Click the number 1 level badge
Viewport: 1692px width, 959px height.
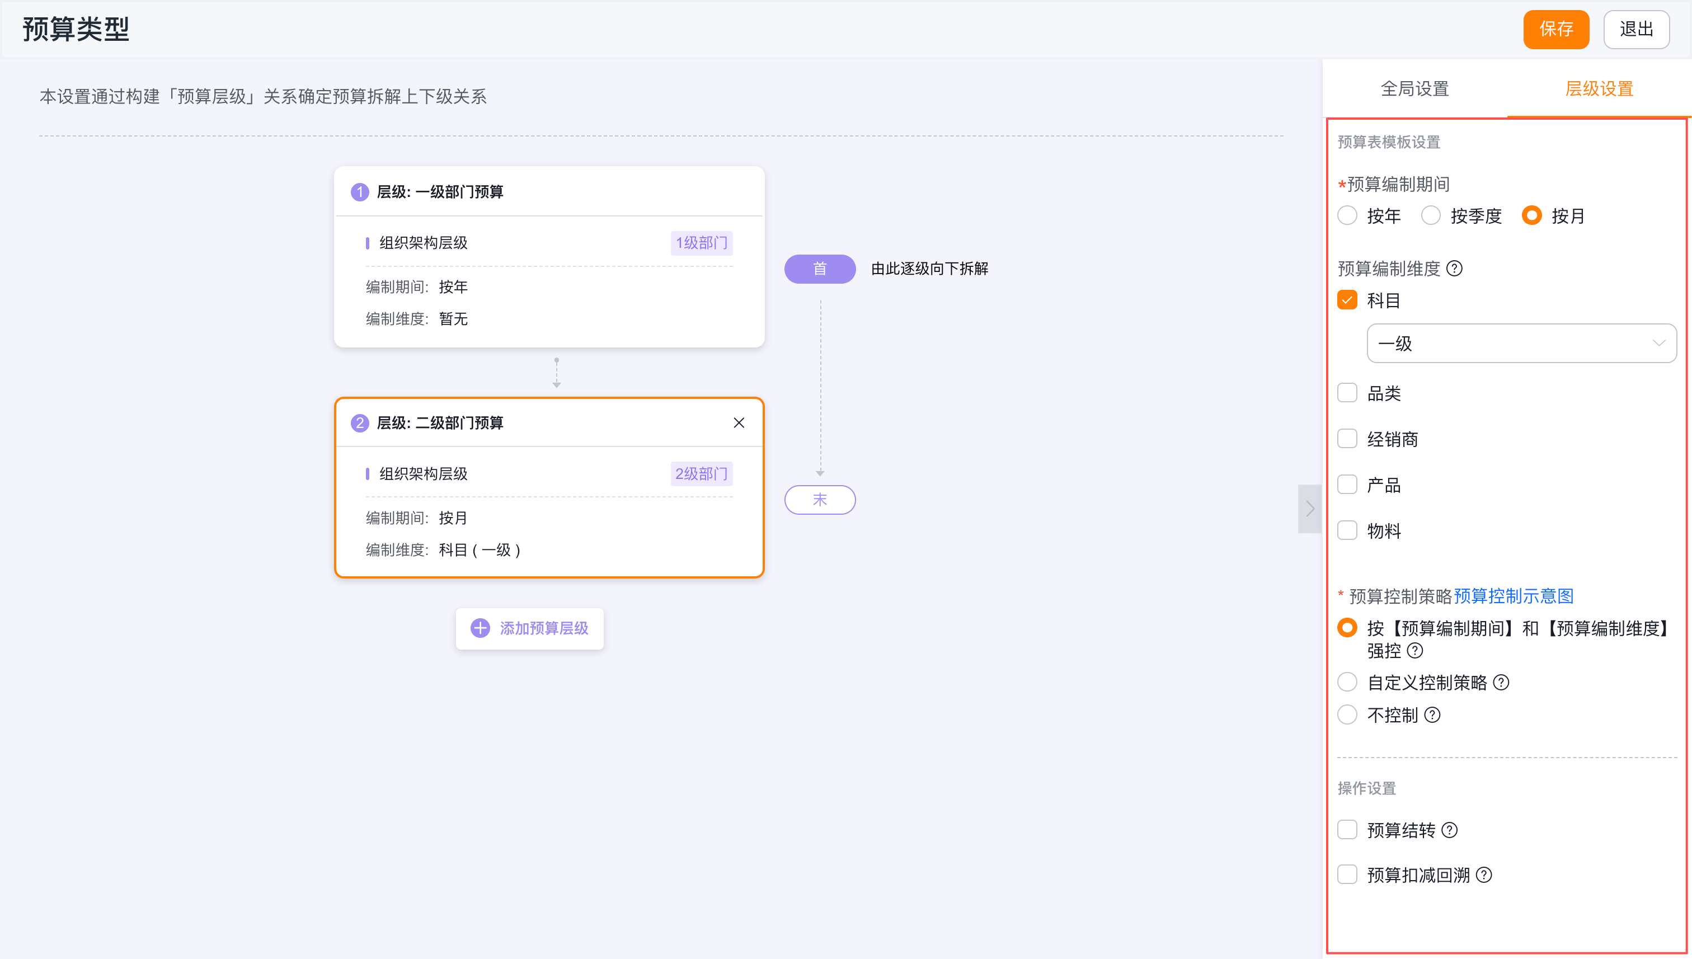tap(360, 192)
